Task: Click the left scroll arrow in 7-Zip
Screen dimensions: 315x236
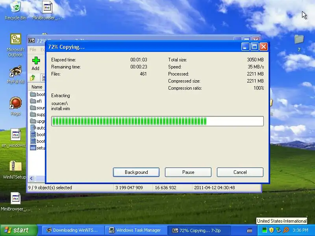Action: tap(31, 178)
